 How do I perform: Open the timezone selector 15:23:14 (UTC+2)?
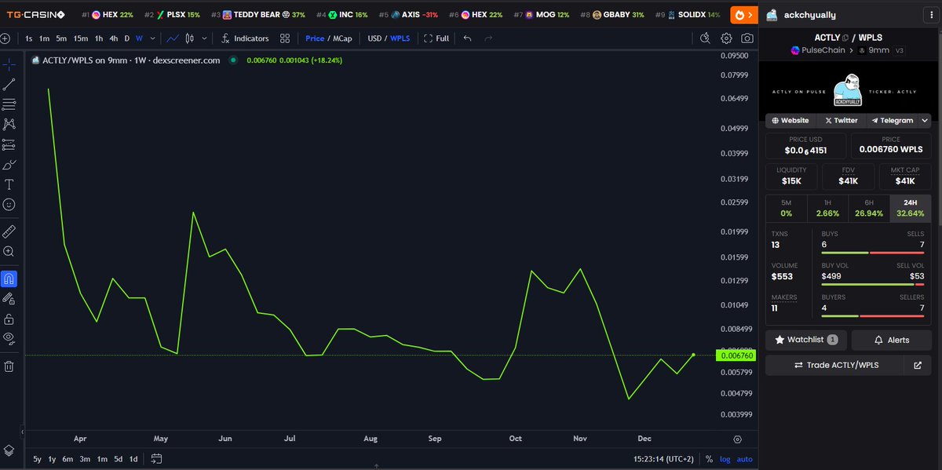point(665,459)
